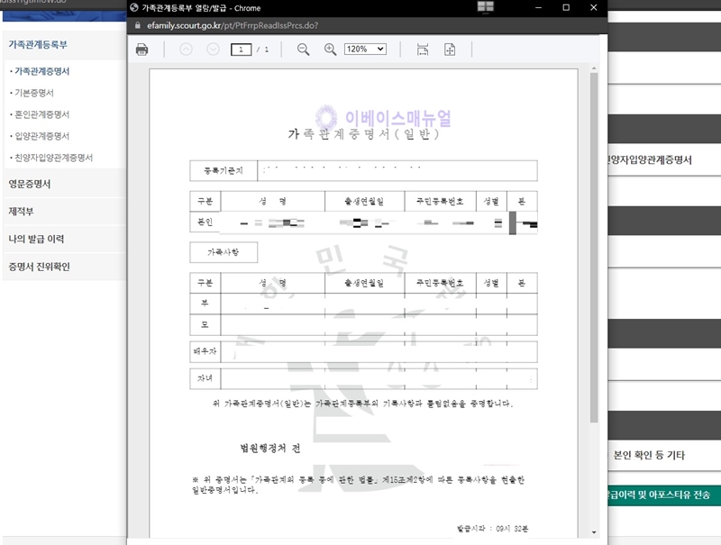Zoom out with the minus magnifier
The height and width of the screenshot is (545, 721).
point(303,50)
